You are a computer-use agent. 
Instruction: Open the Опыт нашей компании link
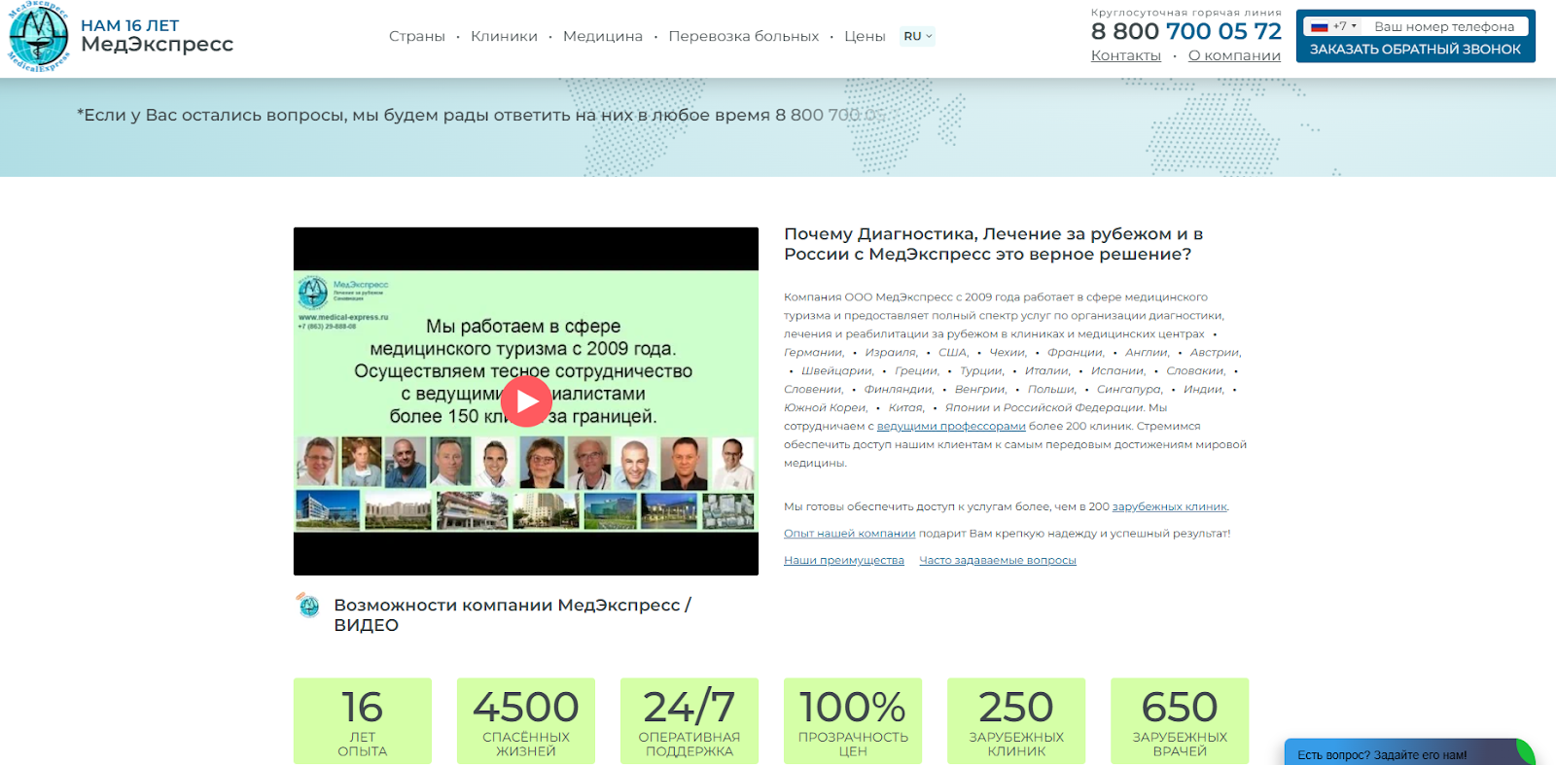point(850,533)
